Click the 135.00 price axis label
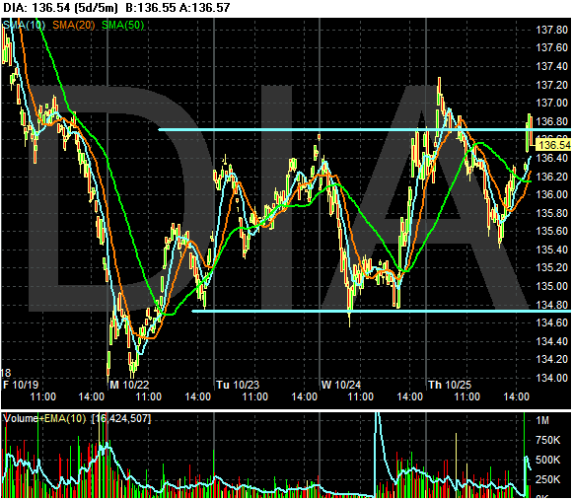The width and height of the screenshot is (572, 501). pos(551,286)
